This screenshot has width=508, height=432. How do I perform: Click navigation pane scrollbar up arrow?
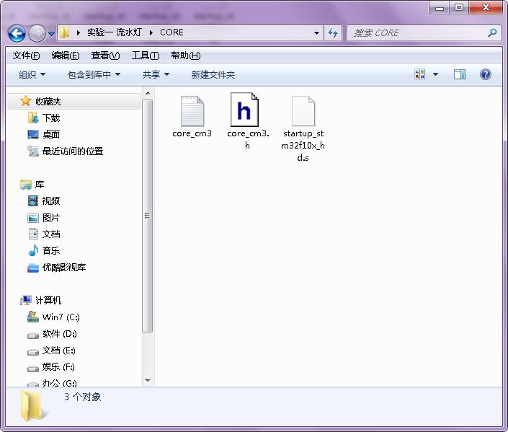pyautogui.click(x=148, y=94)
